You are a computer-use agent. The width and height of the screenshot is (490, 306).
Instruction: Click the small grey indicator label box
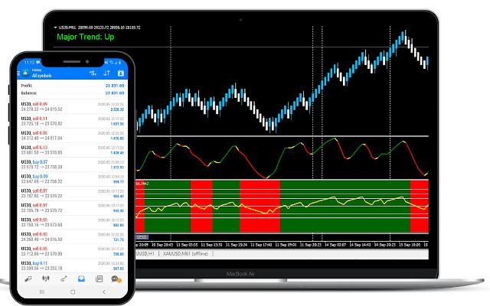pos(142,237)
